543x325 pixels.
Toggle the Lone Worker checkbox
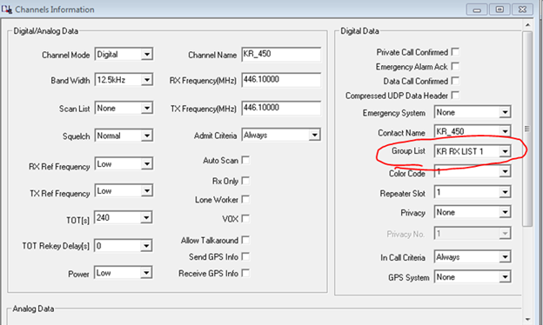(245, 199)
